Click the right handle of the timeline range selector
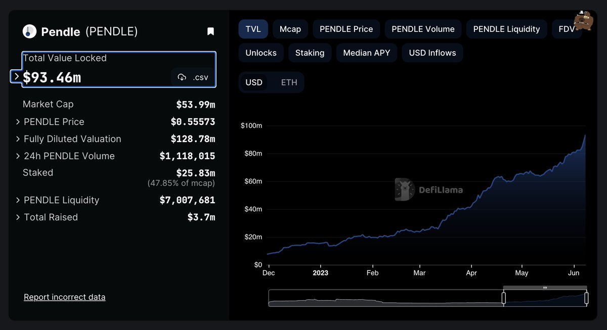 click(x=587, y=298)
